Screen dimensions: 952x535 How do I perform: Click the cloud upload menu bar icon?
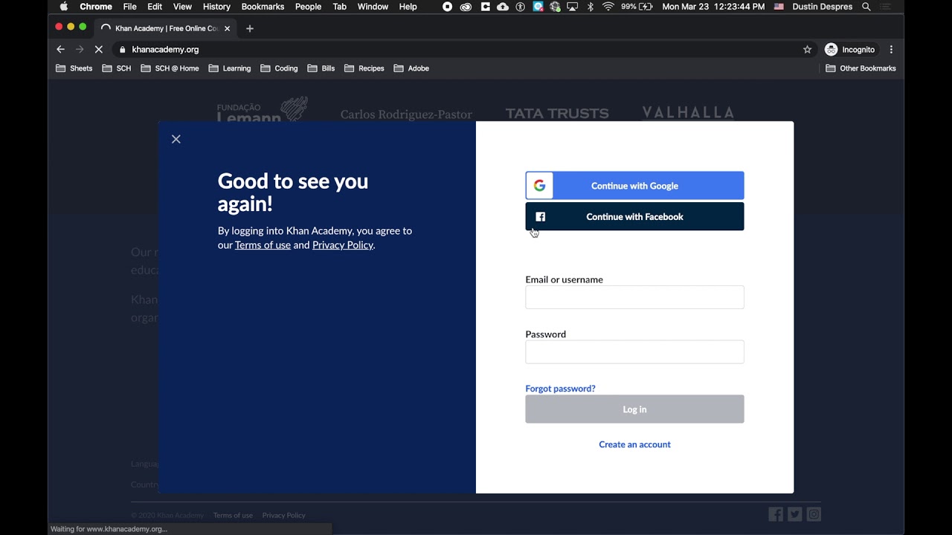pos(503,7)
